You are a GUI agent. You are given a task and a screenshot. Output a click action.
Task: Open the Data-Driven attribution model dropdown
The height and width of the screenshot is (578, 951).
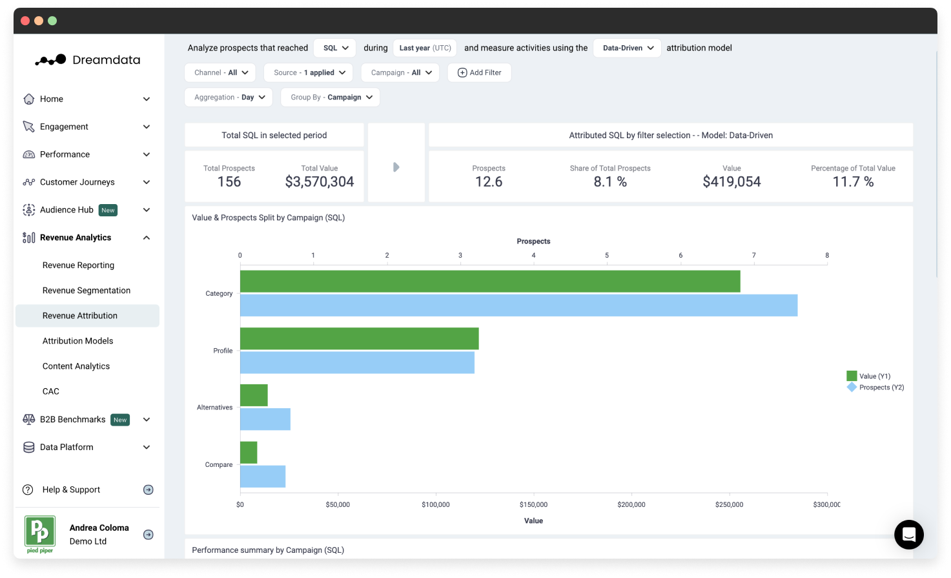click(x=627, y=48)
